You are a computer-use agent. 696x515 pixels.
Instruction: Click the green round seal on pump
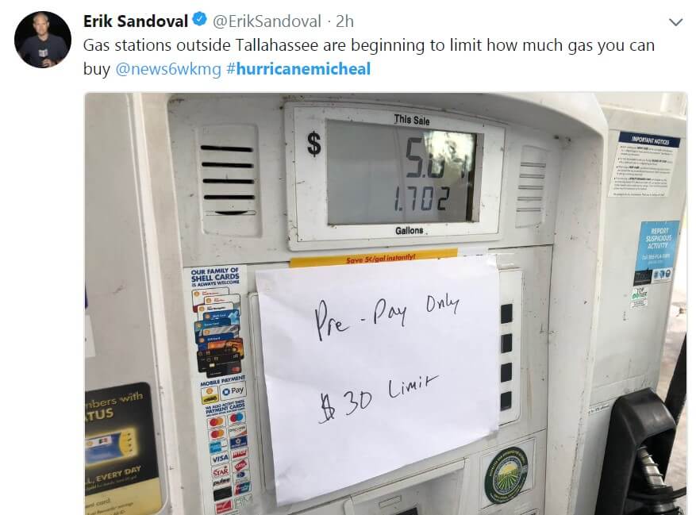505,475
